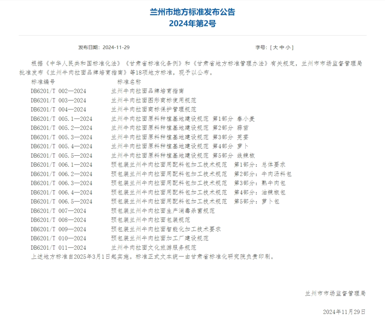Viewport: 385px width, 332px height.
Task: Click the 兰州市市场监督管理局 signature text
Action: [335, 294]
